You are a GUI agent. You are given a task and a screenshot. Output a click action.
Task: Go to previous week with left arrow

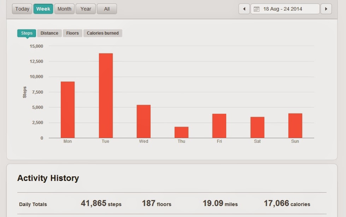point(244,9)
